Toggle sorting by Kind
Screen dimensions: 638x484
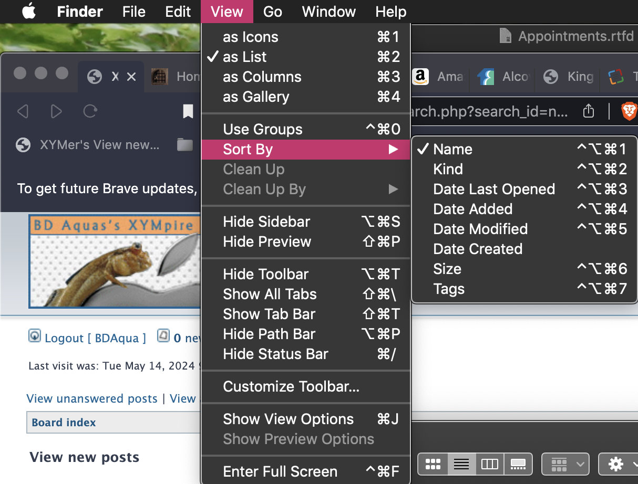pyautogui.click(x=448, y=169)
